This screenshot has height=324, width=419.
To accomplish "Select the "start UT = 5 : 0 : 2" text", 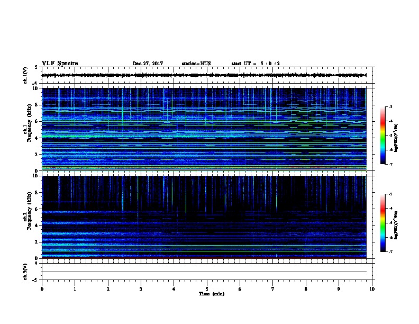I will coord(256,64).
